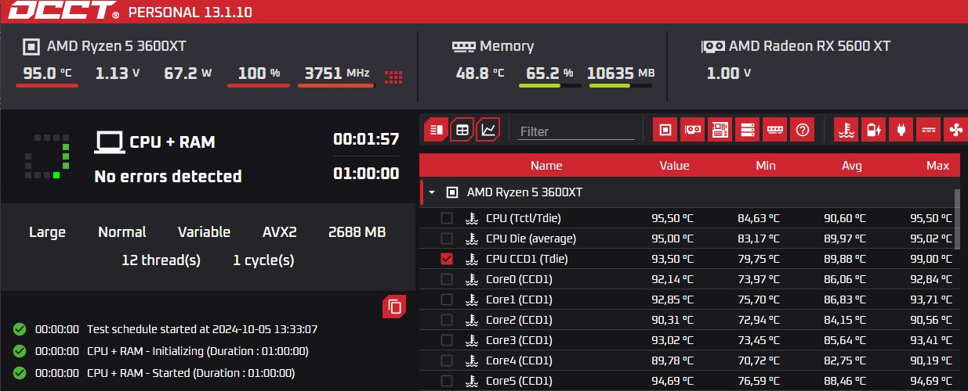Image resolution: width=968 pixels, height=391 pixels.
Task: Sort by the Max column header
Action: pos(937,166)
